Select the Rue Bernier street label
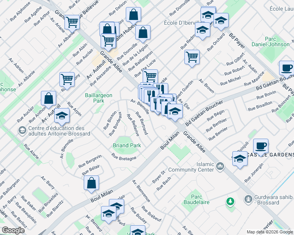The height and width of the screenshot is (235, 294). click(218, 134)
